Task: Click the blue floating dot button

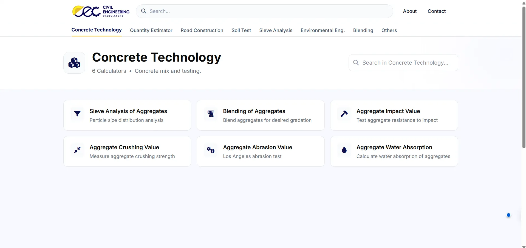Action: coord(508,215)
